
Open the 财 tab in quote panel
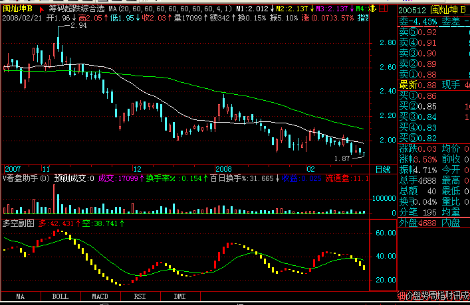[449, 296]
